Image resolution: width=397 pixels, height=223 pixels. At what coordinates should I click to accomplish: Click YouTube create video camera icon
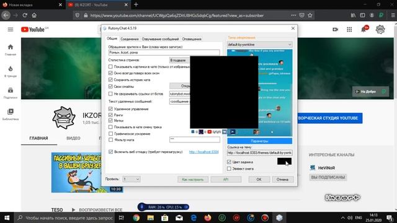click(335, 30)
